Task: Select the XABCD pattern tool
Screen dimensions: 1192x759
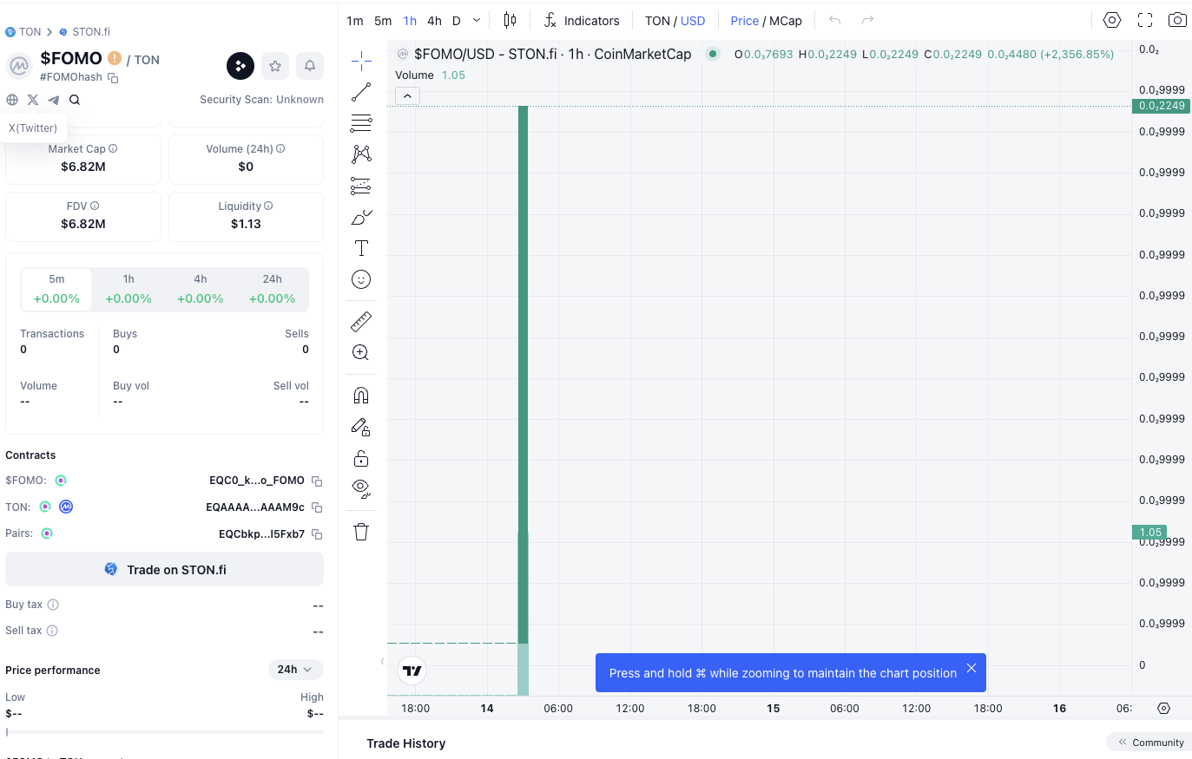Action: coord(361,154)
